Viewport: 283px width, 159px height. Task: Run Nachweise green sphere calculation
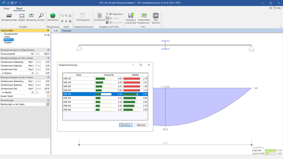coord(53,17)
